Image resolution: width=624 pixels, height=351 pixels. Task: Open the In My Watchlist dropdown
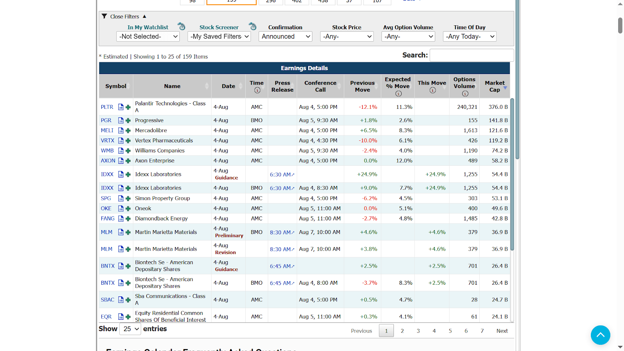tap(148, 37)
